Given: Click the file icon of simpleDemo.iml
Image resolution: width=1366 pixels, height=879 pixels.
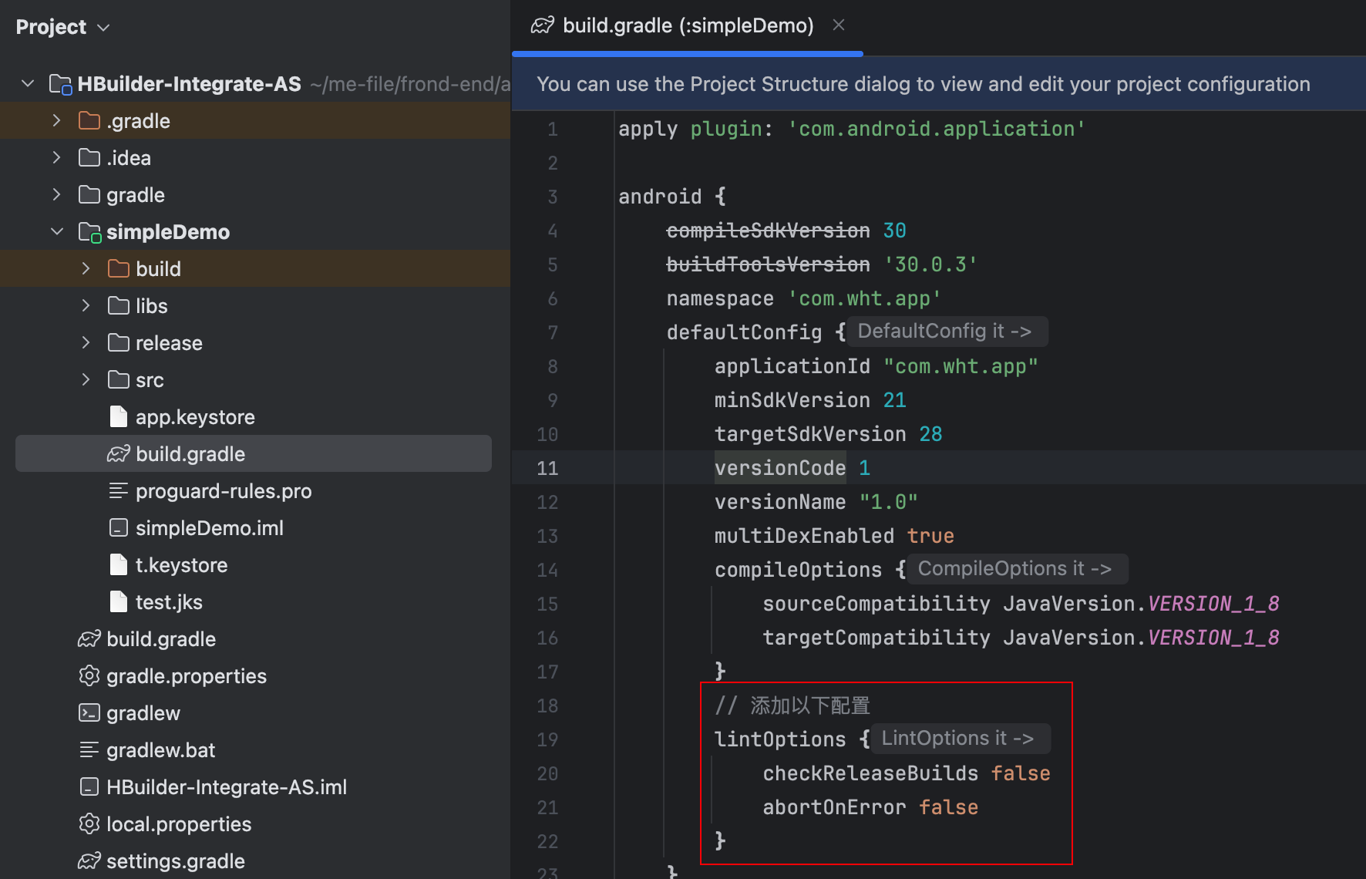Looking at the screenshot, I should click(118, 527).
